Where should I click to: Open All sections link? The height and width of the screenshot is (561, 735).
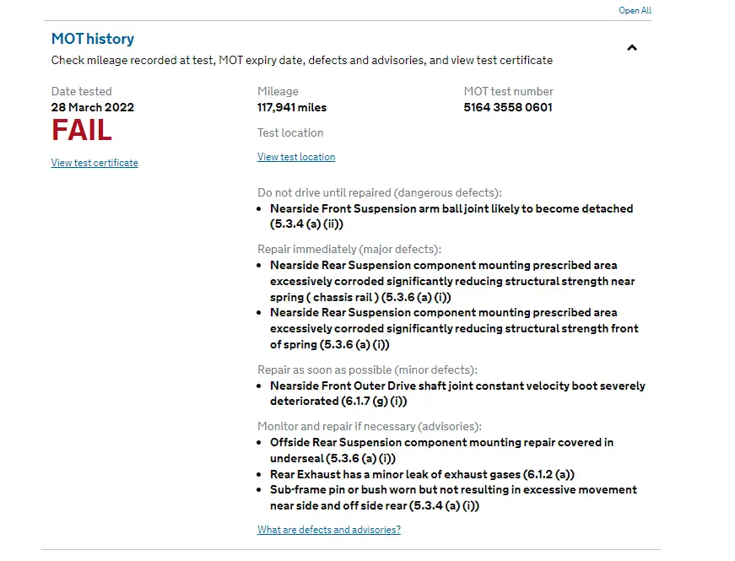[x=635, y=10]
